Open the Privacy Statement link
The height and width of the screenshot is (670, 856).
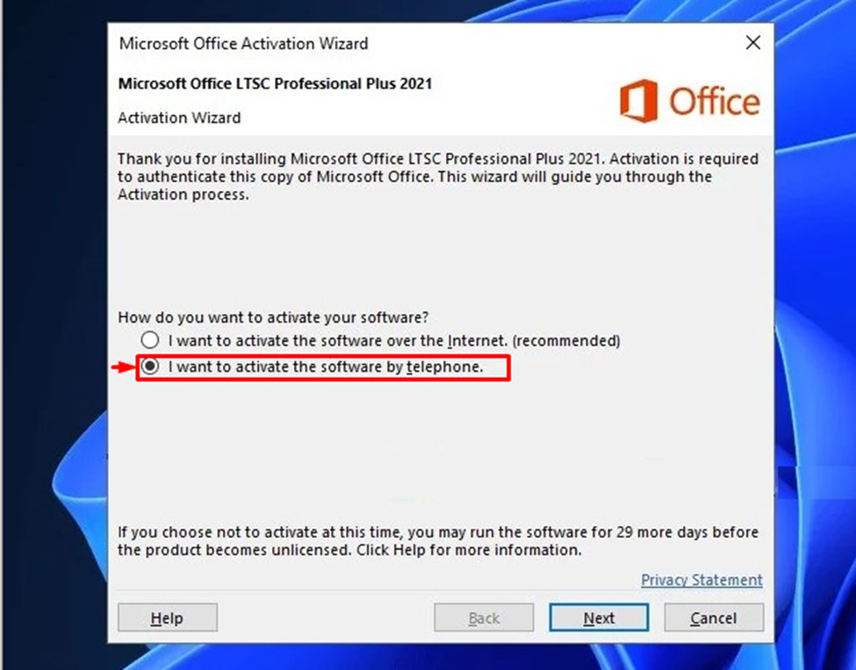[701, 580]
